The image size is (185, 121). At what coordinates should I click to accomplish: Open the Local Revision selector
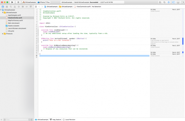pos(69,120)
